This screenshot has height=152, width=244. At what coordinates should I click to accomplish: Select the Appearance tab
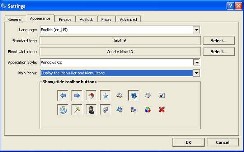(40, 18)
